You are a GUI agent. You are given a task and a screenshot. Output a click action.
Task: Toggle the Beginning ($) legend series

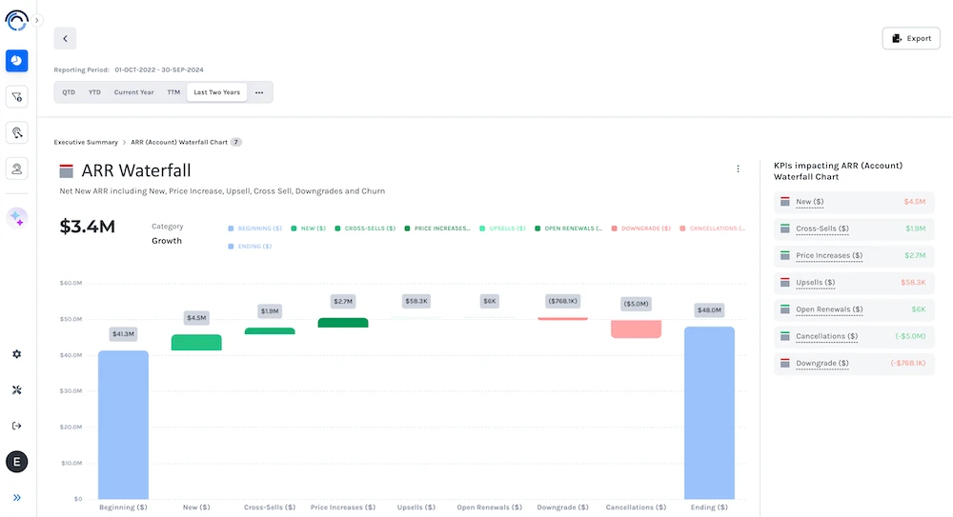(x=255, y=229)
